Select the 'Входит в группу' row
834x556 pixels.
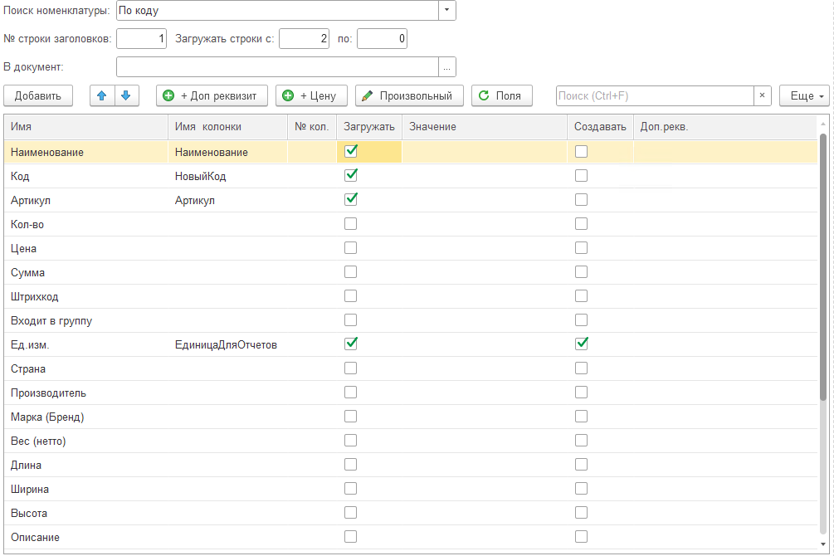[x=411, y=321]
